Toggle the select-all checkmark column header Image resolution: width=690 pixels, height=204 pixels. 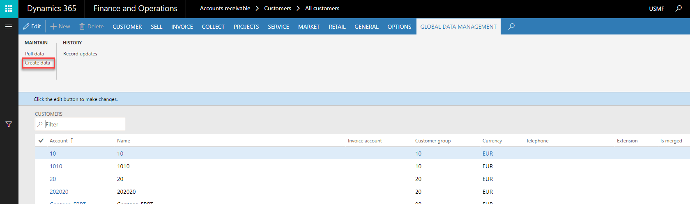(41, 140)
